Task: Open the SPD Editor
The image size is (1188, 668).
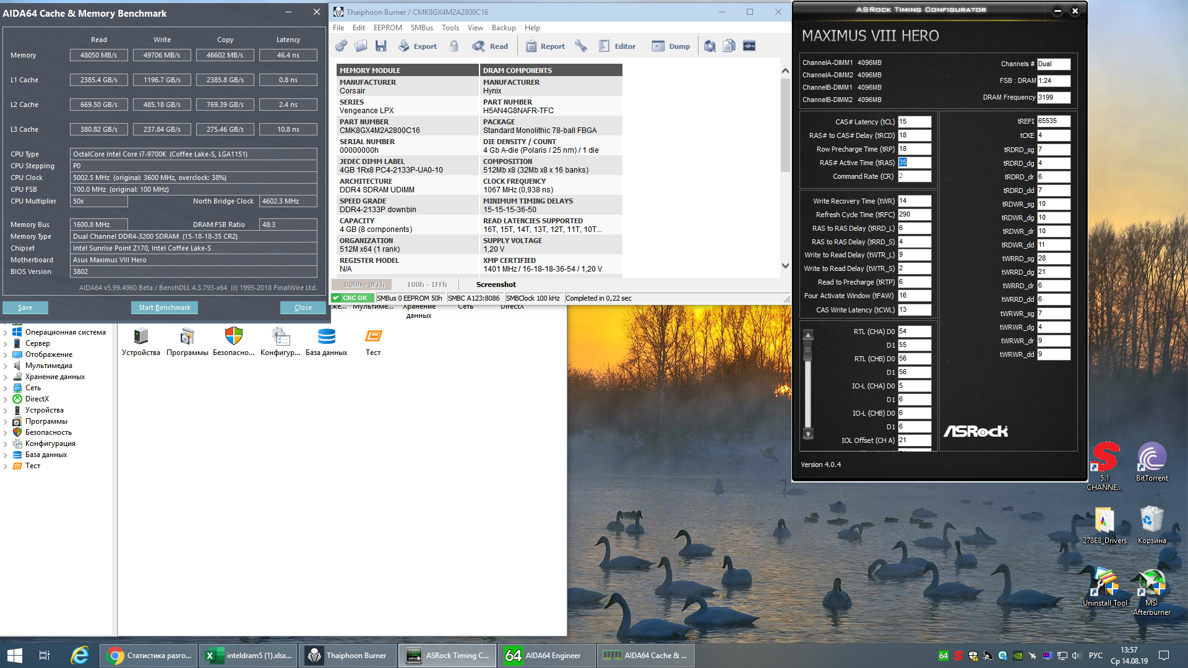Action: 617,46
